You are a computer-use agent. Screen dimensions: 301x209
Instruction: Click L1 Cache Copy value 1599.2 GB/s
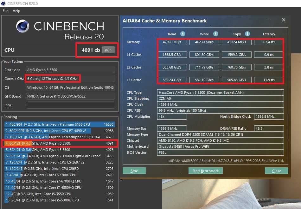(x=236, y=55)
